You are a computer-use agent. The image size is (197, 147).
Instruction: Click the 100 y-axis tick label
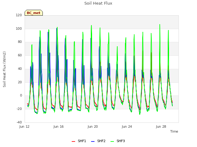click(19, 28)
